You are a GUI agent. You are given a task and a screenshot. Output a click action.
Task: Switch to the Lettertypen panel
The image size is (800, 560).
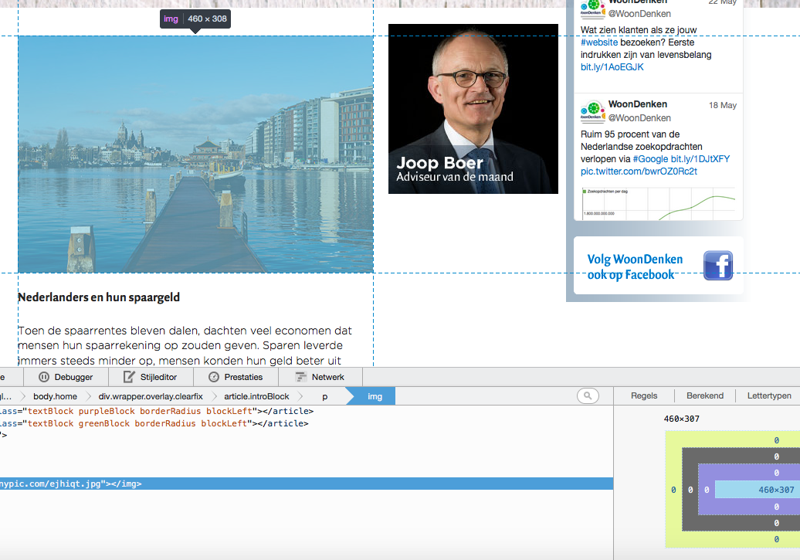[769, 395]
